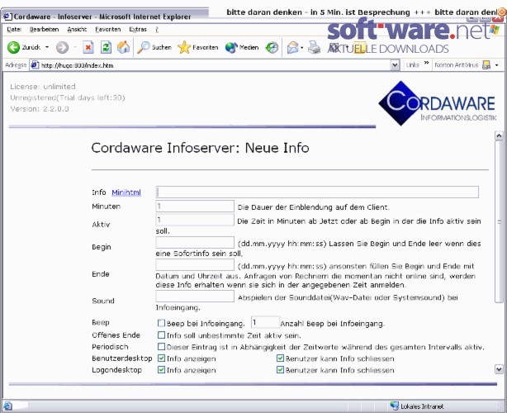Click the text License: unlimited
The width and height of the screenshot is (507, 413).
(43, 87)
